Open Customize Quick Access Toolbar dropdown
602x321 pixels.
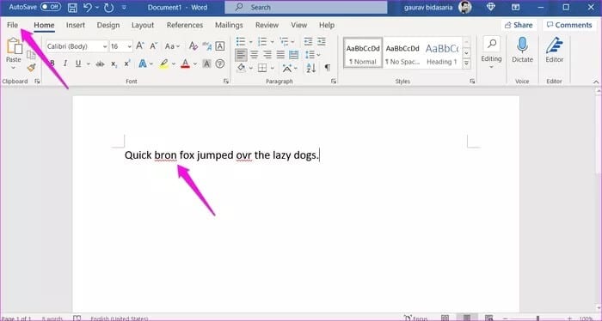(x=124, y=7)
